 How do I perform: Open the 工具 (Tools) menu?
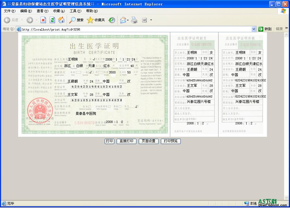pos(75,11)
